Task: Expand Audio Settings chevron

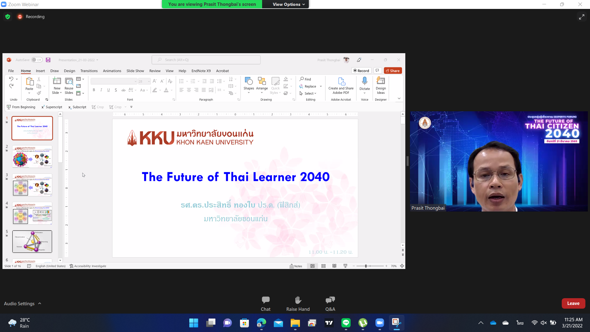Action: point(40,303)
